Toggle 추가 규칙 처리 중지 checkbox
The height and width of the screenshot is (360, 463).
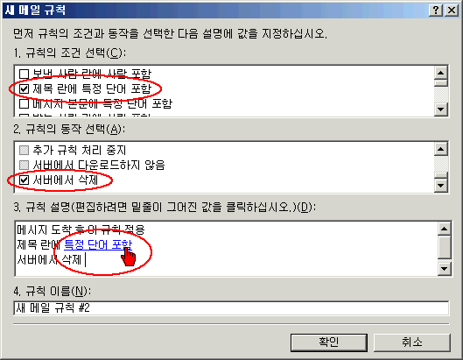(24, 150)
